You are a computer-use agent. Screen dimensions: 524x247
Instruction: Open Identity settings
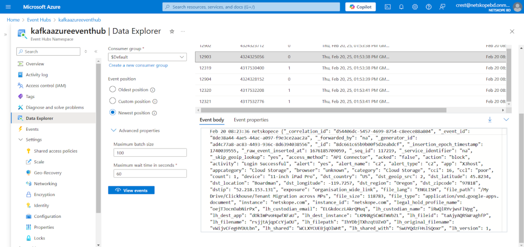(x=41, y=205)
